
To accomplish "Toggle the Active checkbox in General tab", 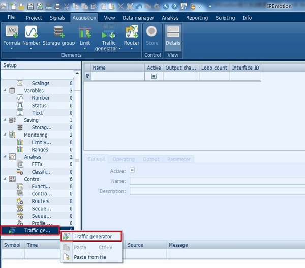I will click(132, 170).
